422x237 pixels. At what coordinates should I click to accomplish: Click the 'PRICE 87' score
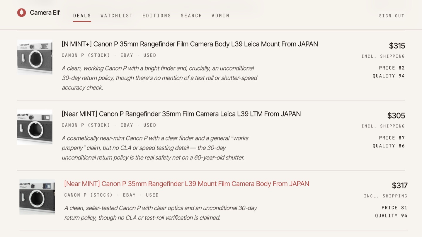tap(392, 138)
